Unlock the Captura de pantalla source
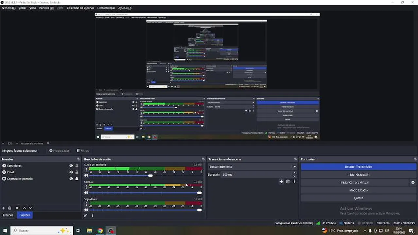Image resolution: width=418 pixels, height=235 pixels. 77,179
